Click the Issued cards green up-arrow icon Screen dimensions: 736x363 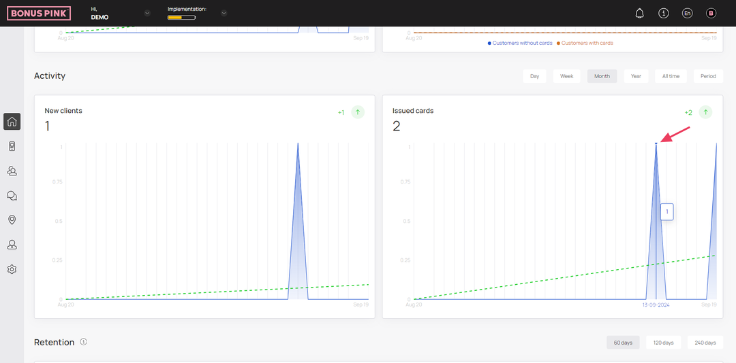pos(705,112)
